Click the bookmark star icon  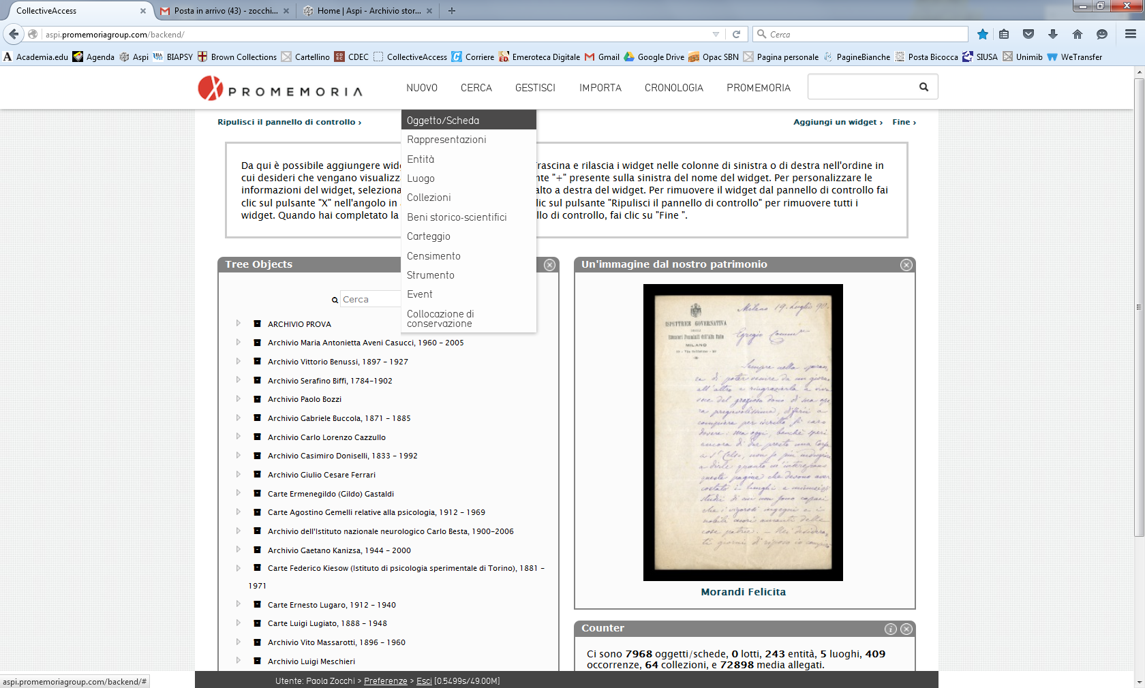pyautogui.click(x=982, y=34)
